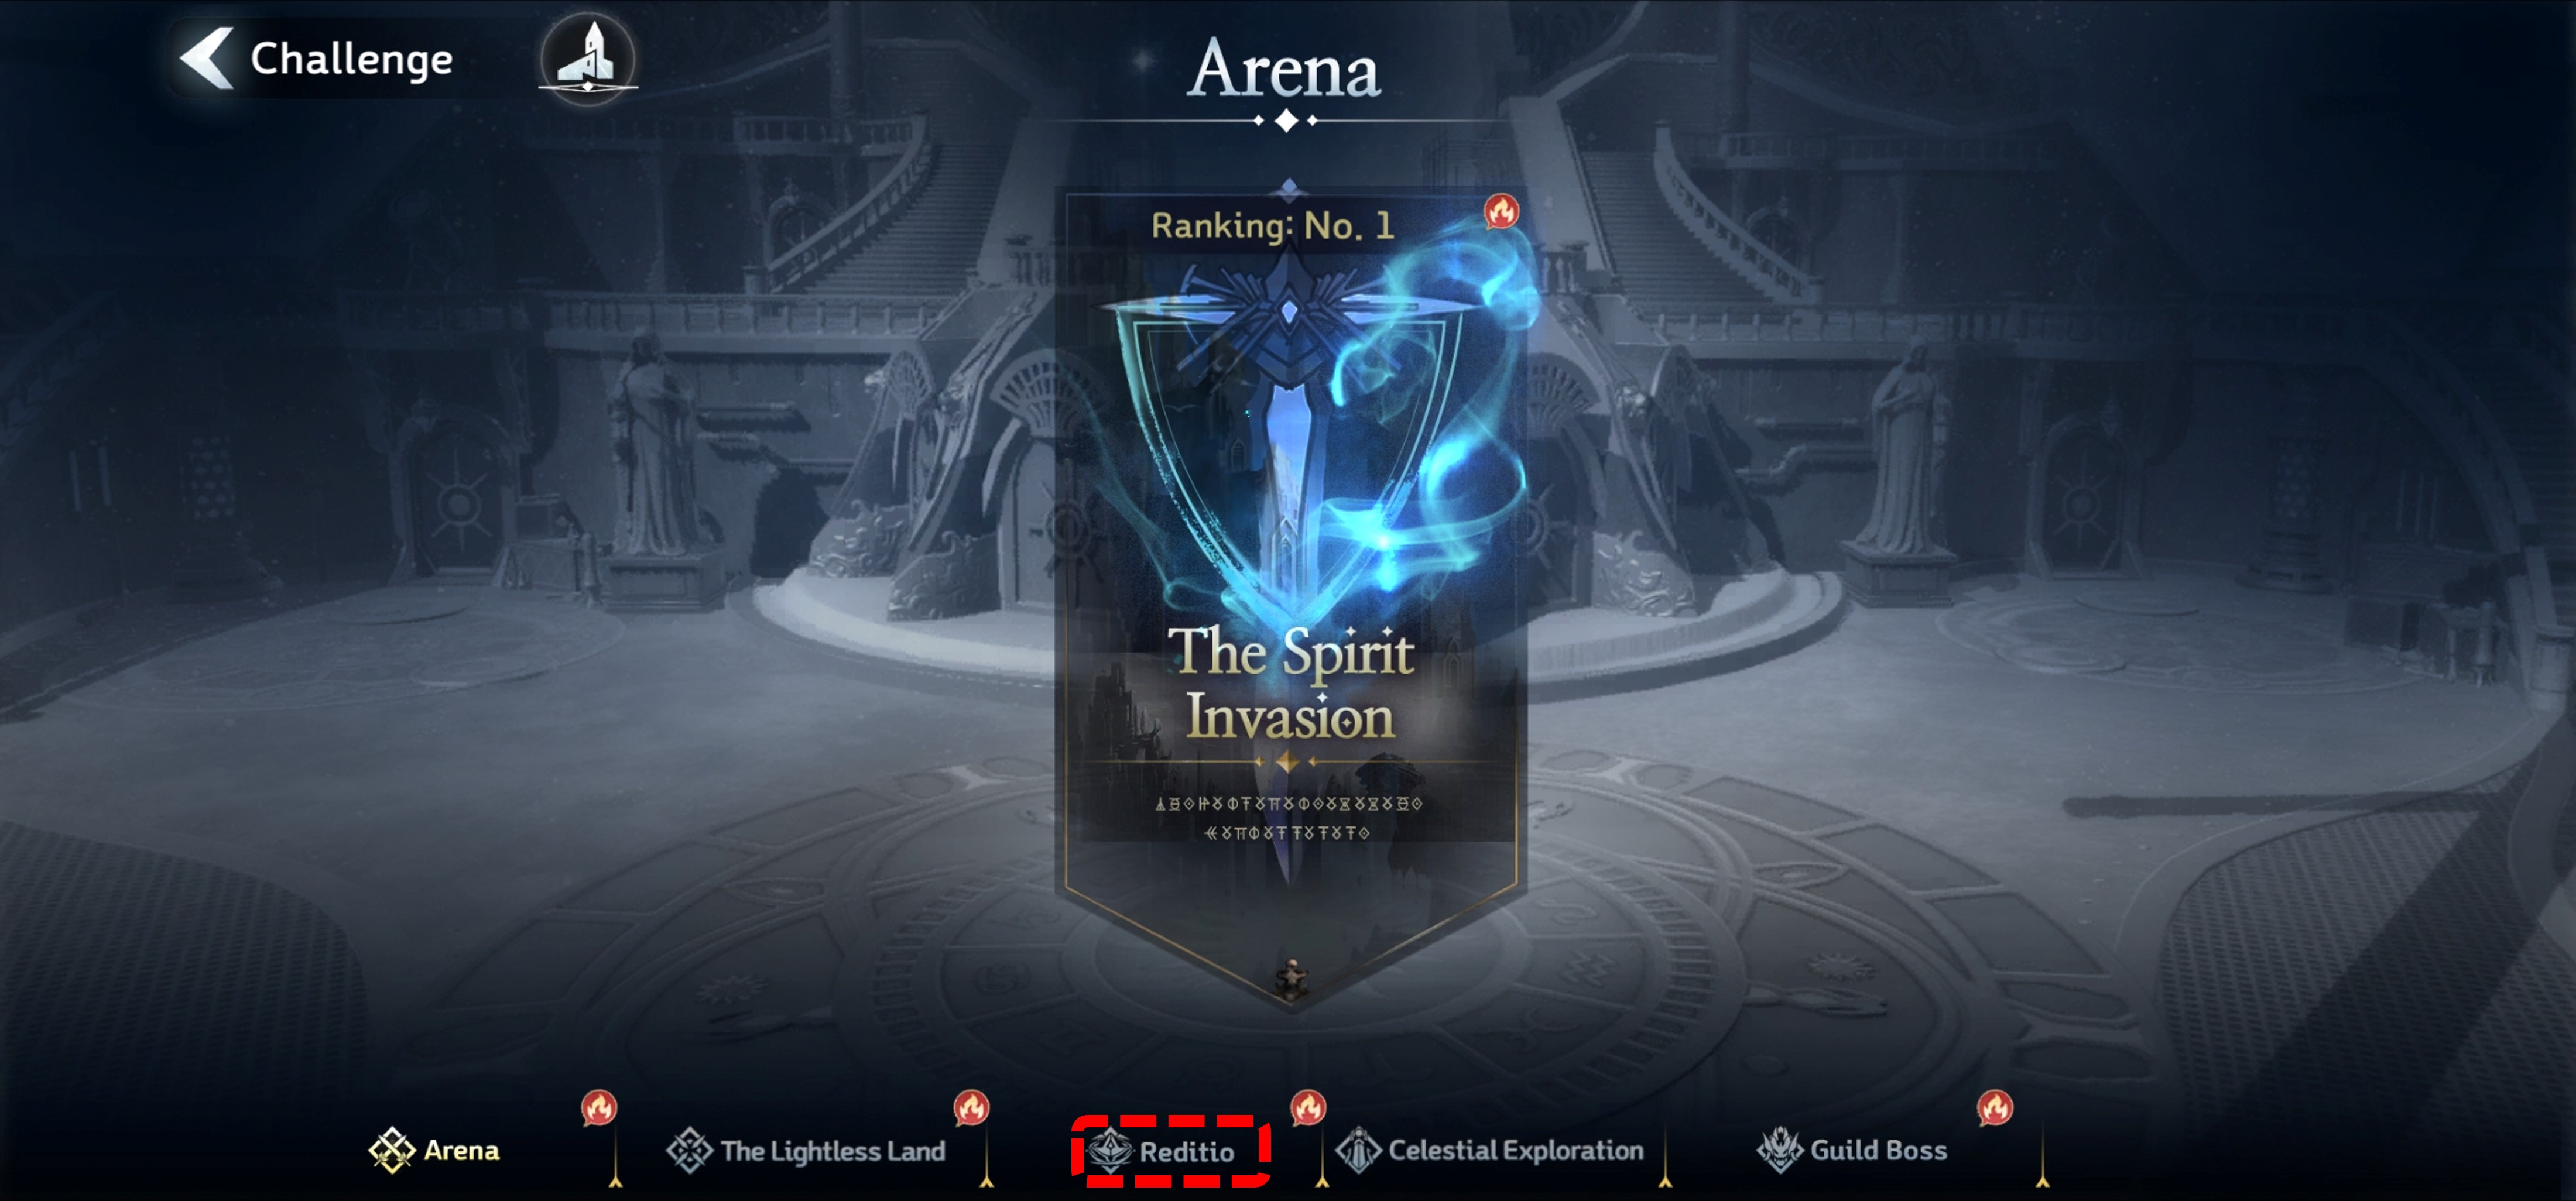Click the Reditio emblem icon
This screenshot has width=2576, height=1201.
[1110, 1151]
